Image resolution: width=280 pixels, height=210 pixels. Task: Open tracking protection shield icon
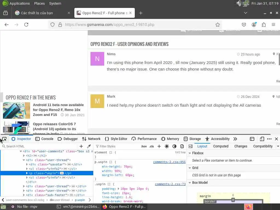coord(52,25)
